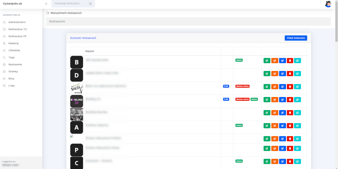The width and height of the screenshot is (338, 169).
Task: Click the search magnifier icon
Action: pos(90,4)
